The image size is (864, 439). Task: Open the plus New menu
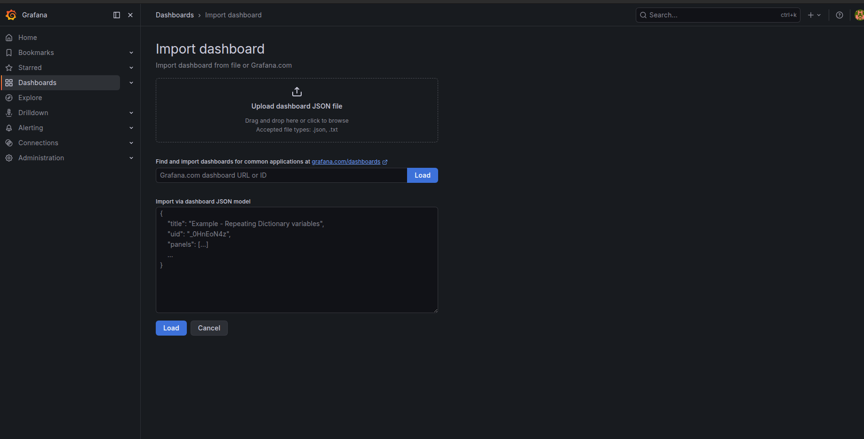click(x=814, y=15)
